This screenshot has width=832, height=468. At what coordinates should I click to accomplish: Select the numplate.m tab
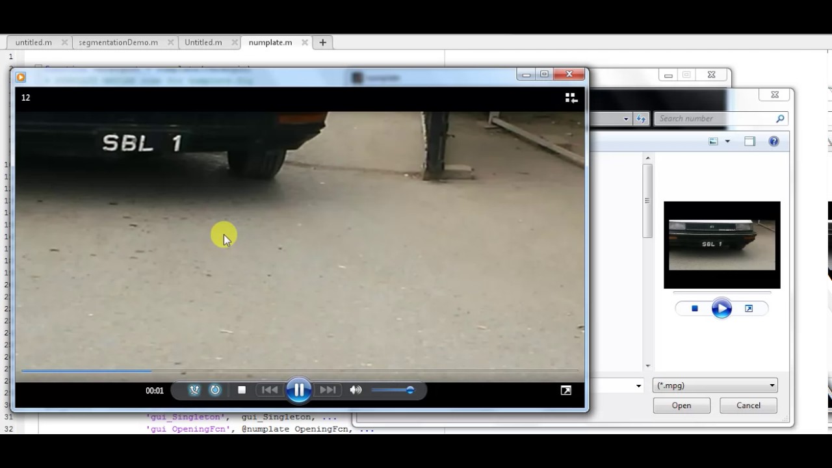coord(270,42)
